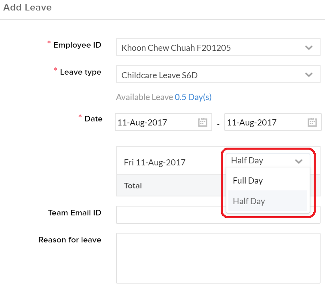The width and height of the screenshot is (325, 288).
Task: Click the Employee ID field label
Action: pyautogui.click(x=77, y=45)
